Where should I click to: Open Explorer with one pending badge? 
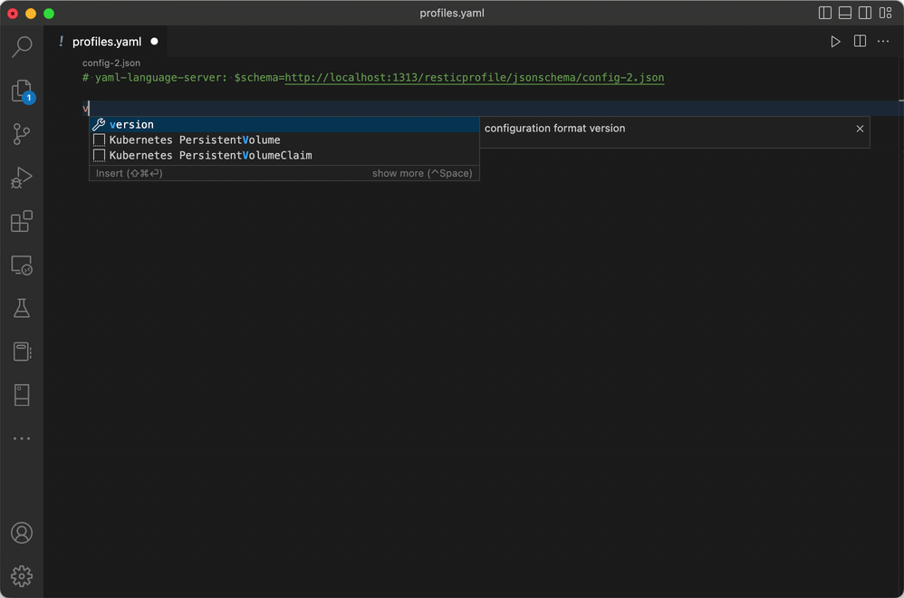coord(22,92)
